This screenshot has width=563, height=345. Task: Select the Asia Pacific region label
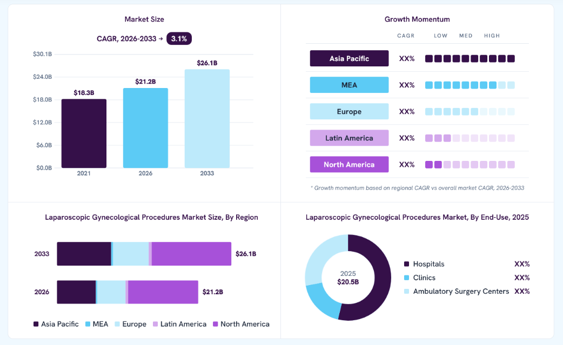349,58
